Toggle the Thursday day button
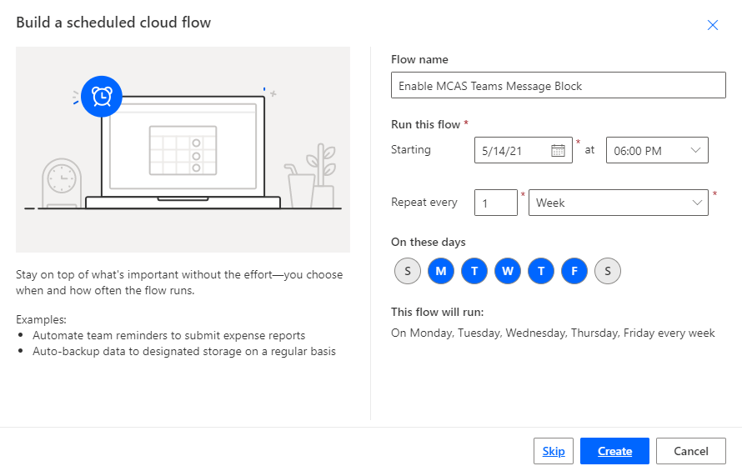 click(x=541, y=271)
